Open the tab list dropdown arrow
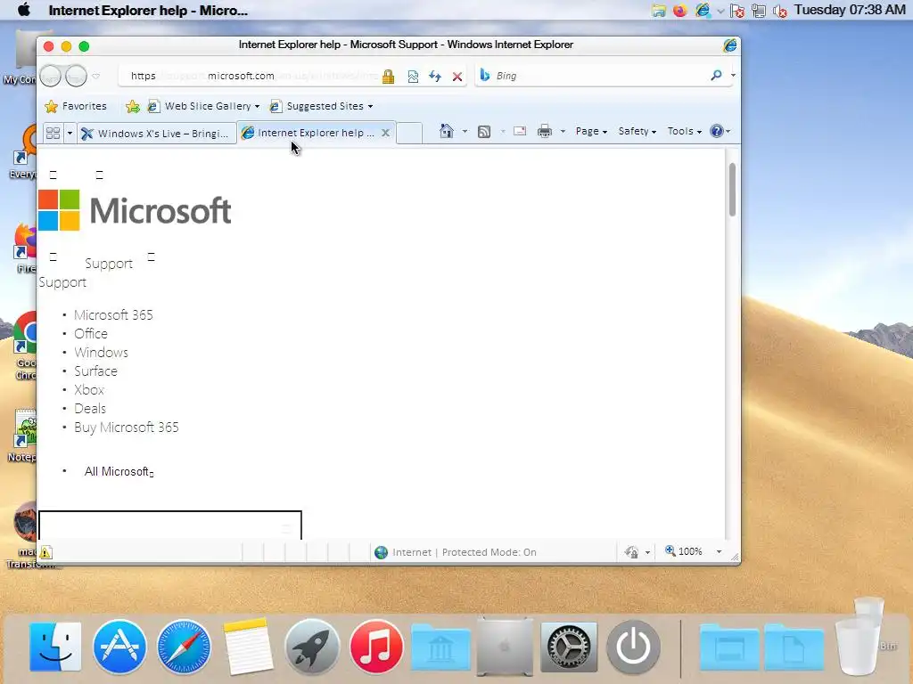Screen dimensions: 913x684 coord(70,134)
